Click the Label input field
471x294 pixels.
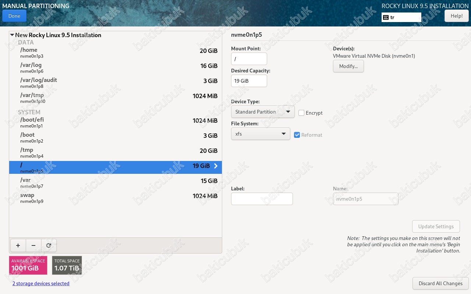(x=262, y=199)
